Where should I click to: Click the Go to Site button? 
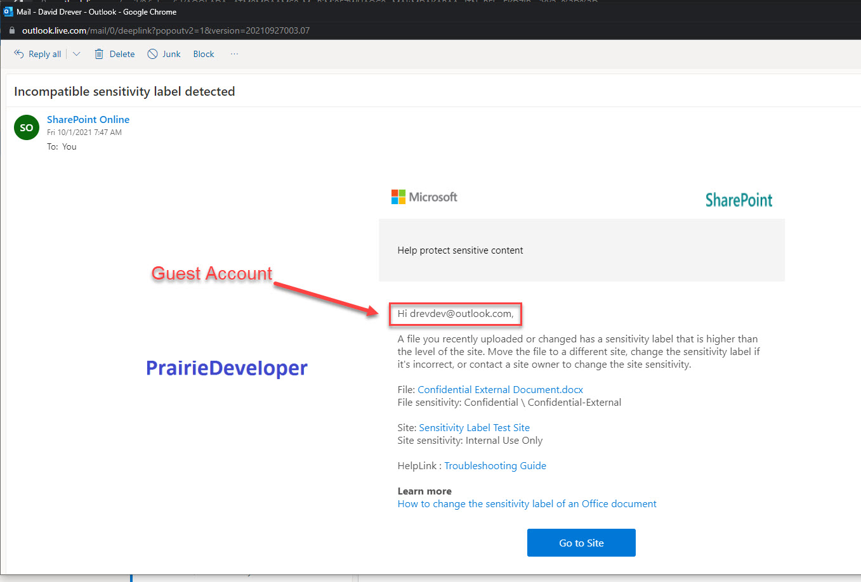(581, 543)
